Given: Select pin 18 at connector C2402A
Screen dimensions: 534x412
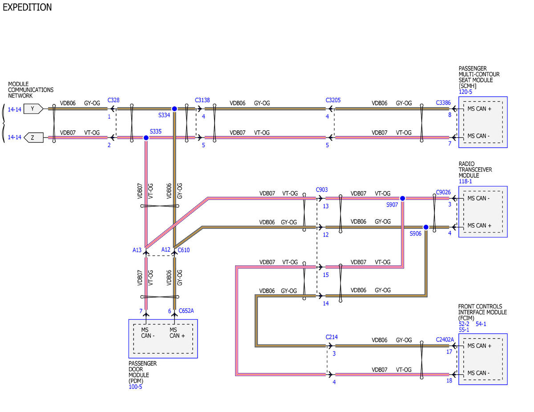Looking at the screenshot, I should pyautogui.click(x=449, y=381).
